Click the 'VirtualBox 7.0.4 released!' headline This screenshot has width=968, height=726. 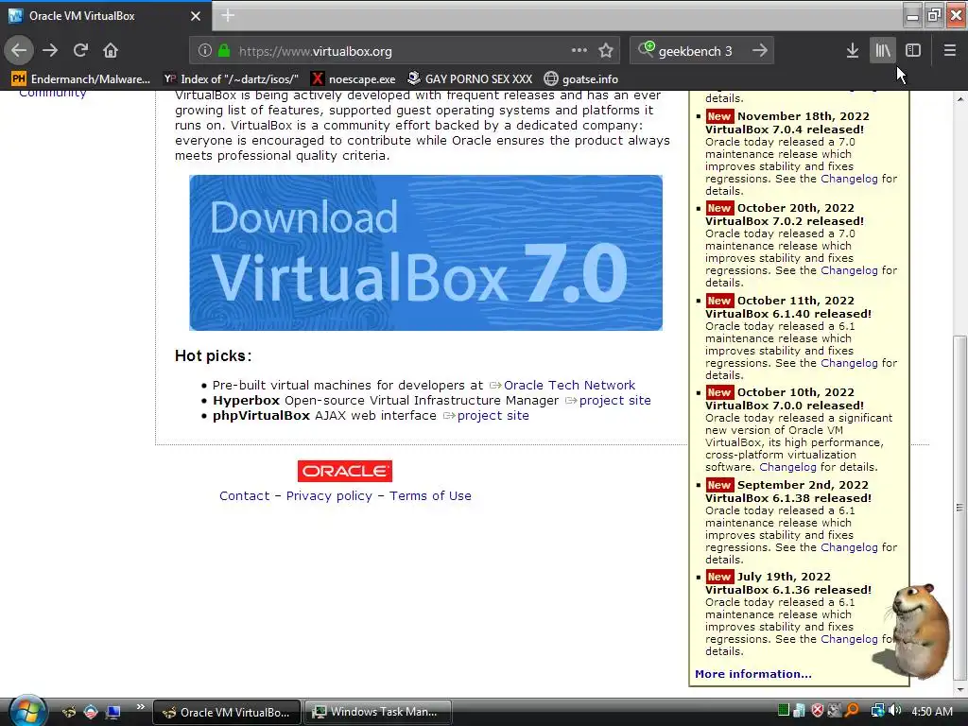point(785,130)
